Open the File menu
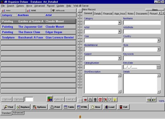The height and width of the screenshot is (119, 165). (x=3, y=6)
